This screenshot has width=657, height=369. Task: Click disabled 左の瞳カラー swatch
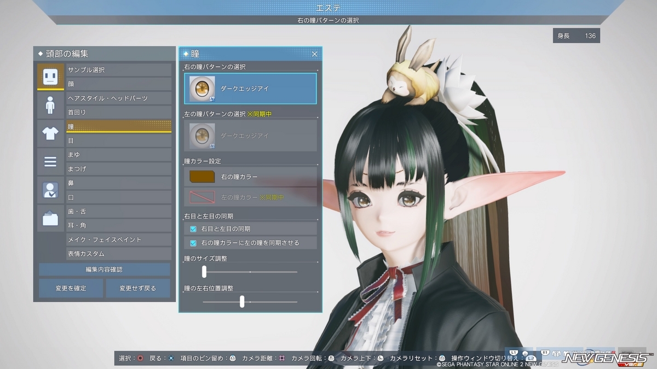click(x=203, y=197)
